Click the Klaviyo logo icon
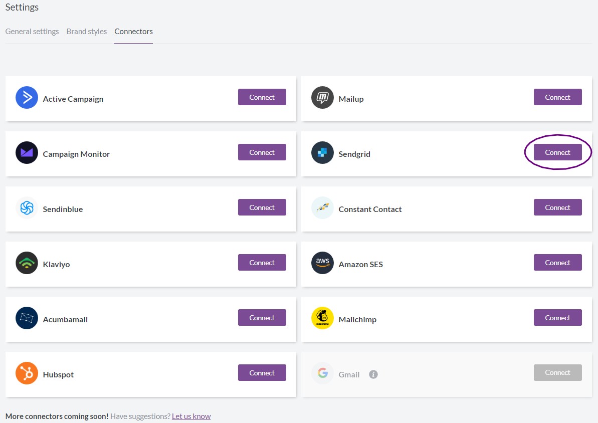Image resolution: width=598 pixels, height=423 pixels. click(27, 263)
